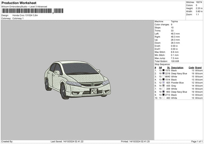The height and width of the screenshot is (144, 204).
Task: Click the White swatch with 8640 stitches
Action: [164, 76]
